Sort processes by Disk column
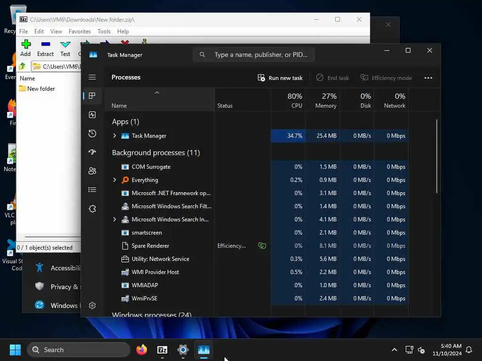 coord(357,100)
